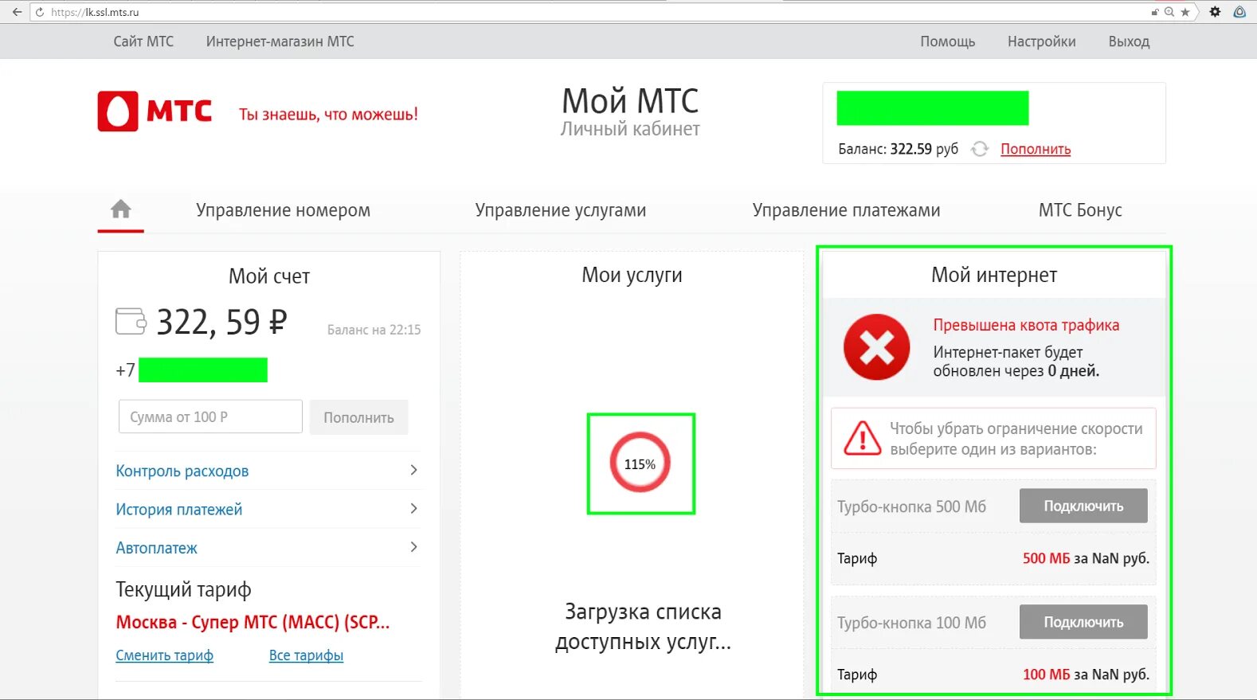The height and width of the screenshot is (700, 1257).
Task: Click the bookmark star in address bar
Action: tap(1185, 12)
